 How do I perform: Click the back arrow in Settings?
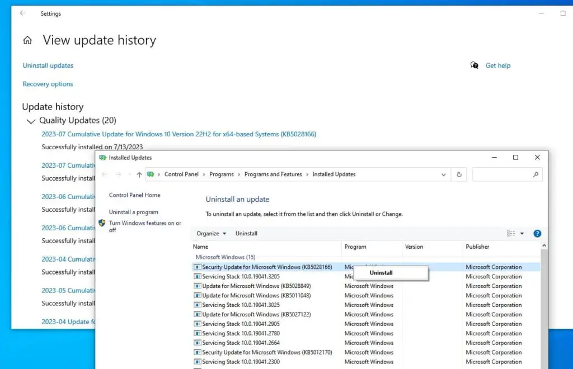(22, 13)
